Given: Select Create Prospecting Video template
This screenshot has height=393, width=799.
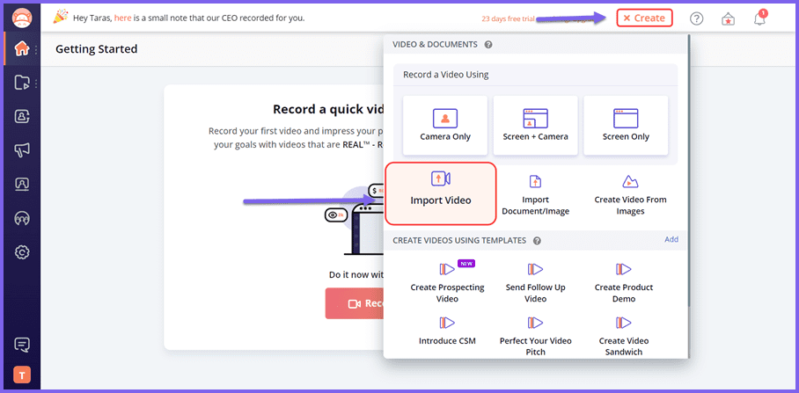Looking at the screenshot, I should (447, 281).
